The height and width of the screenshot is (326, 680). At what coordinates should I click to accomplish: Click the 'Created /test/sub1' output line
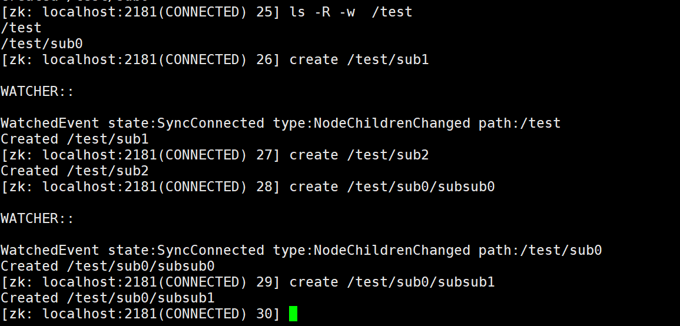[75, 139]
